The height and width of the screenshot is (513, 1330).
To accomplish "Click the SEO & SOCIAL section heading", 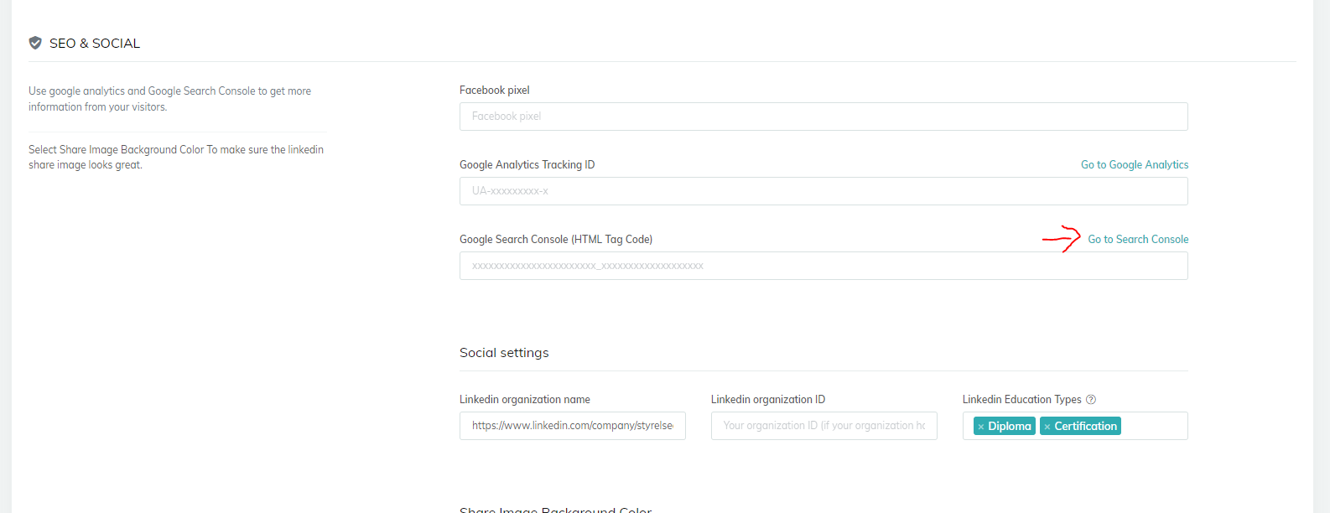I will coord(95,44).
